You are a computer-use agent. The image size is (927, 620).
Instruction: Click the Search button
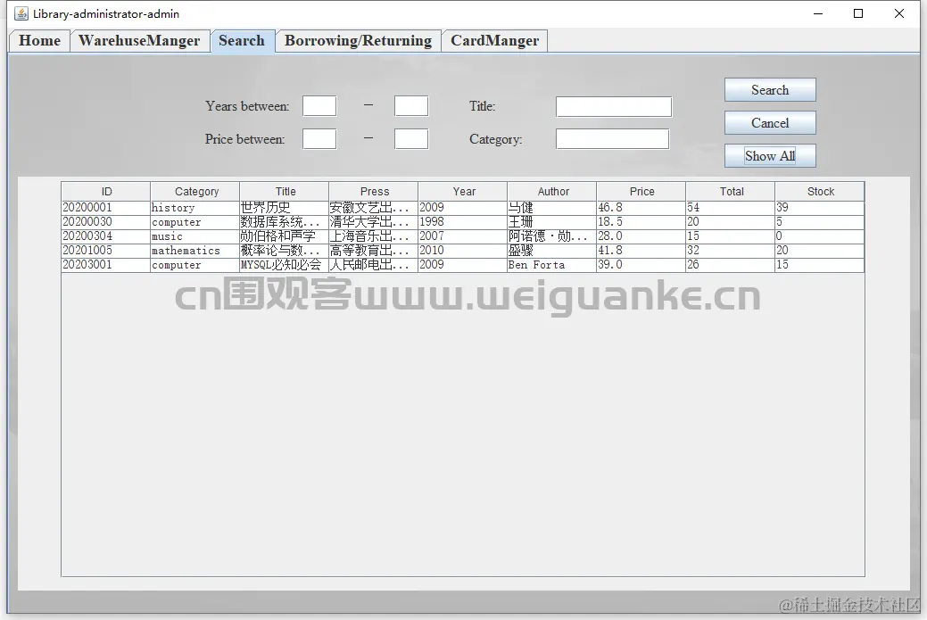pos(770,90)
